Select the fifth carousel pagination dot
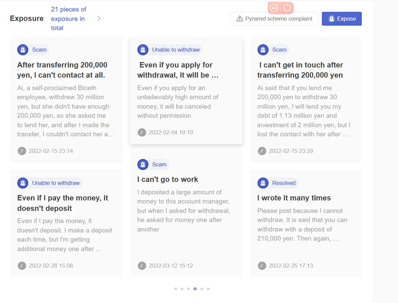 (x=202, y=289)
